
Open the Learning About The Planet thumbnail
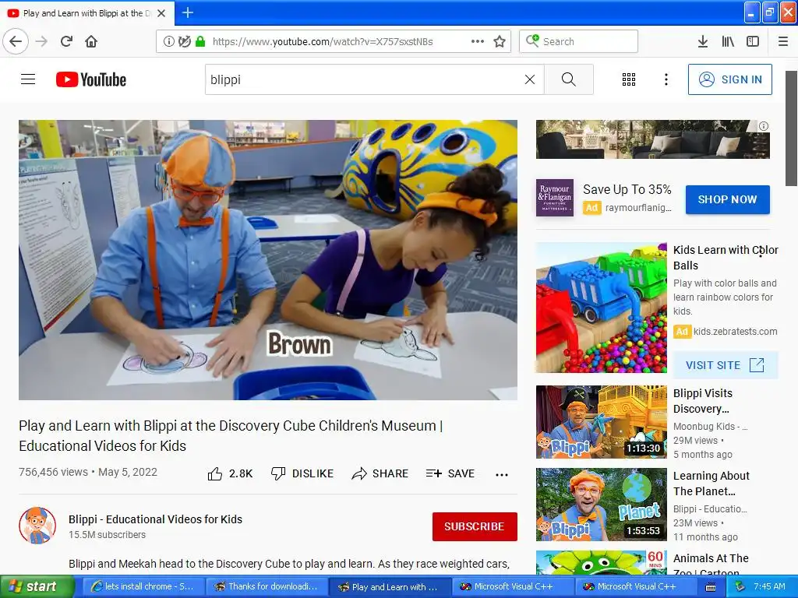point(601,505)
